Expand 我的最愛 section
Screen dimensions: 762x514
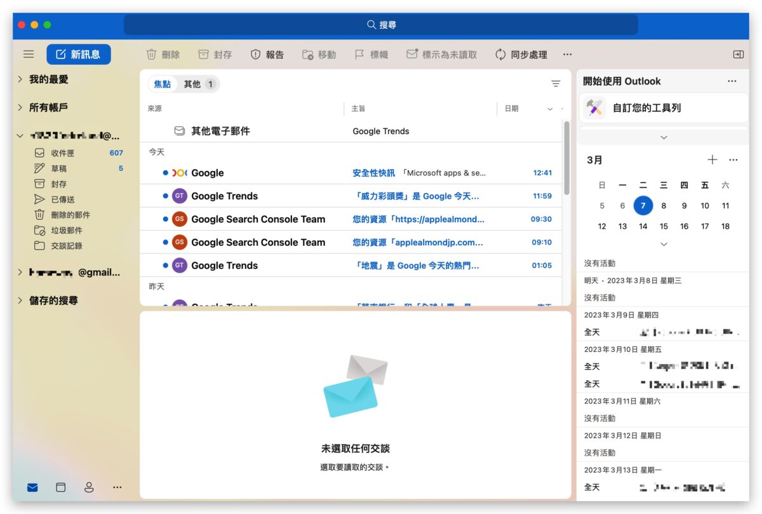coord(20,79)
